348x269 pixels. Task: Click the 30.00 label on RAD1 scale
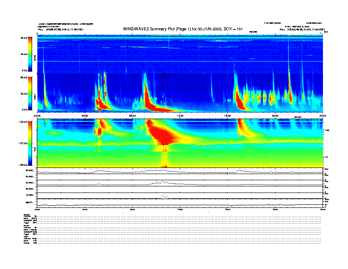[x=24, y=94]
